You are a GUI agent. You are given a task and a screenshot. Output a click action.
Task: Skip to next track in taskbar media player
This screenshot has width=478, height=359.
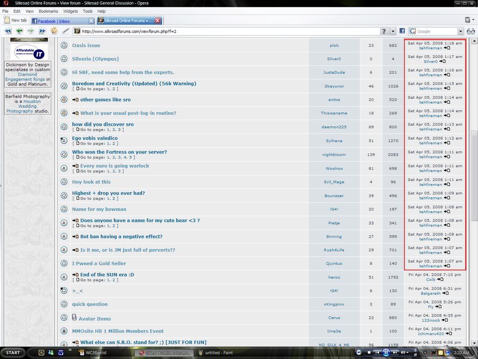click(394, 352)
